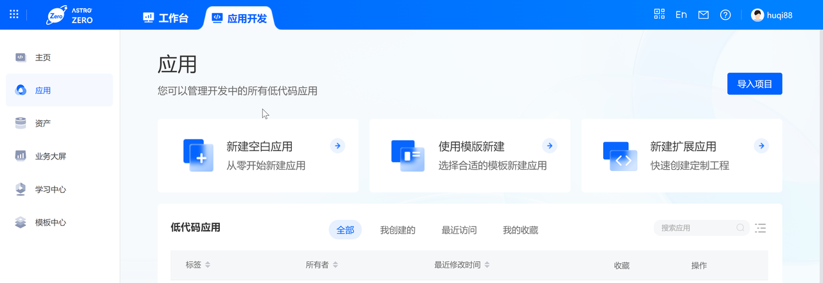Select the 全部 filter tab
Image resolution: width=823 pixels, height=283 pixels.
click(345, 230)
